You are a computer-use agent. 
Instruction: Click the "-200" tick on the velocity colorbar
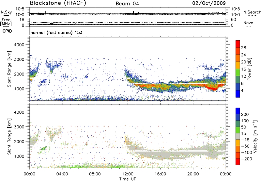click(246, 159)
